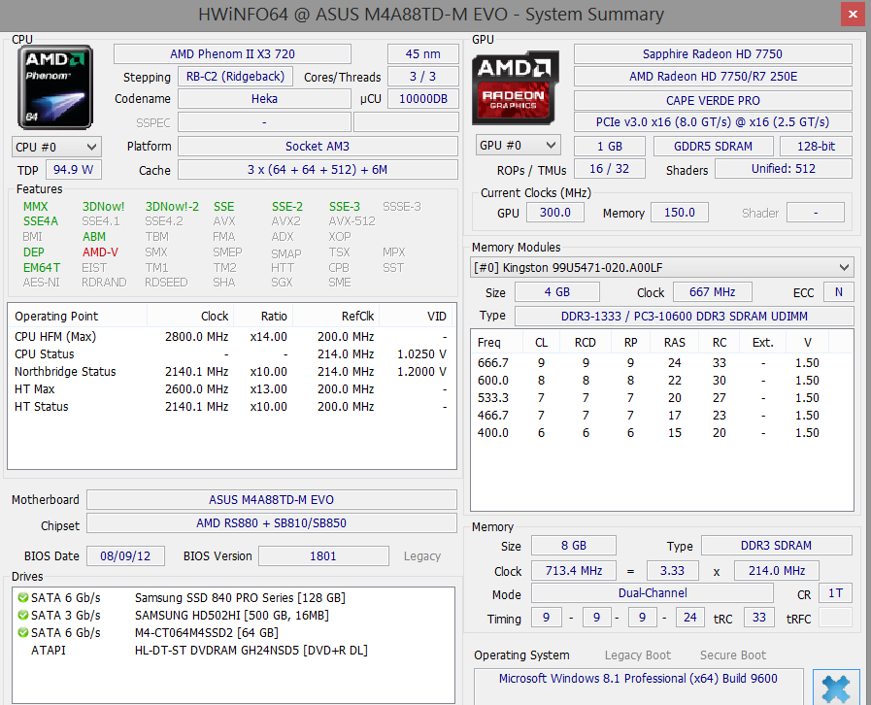Click the CAPE VERDE PRO codename field
The image size is (871, 705).
click(713, 101)
